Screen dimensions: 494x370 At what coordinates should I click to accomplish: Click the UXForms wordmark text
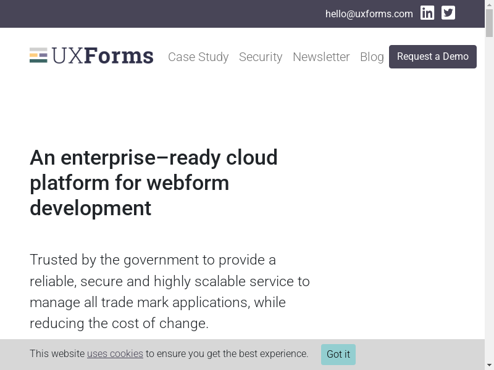(103, 56)
